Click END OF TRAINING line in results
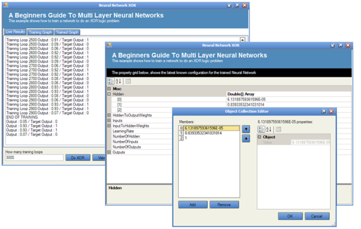Viewport: 361px width, 229px height. pyautogui.click(x=22, y=117)
